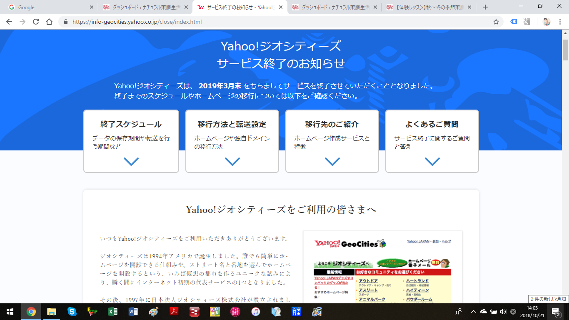Open the gray extension icon in toolbar
Image resolution: width=569 pixels, height=320 pixels.
click(527, 22)
